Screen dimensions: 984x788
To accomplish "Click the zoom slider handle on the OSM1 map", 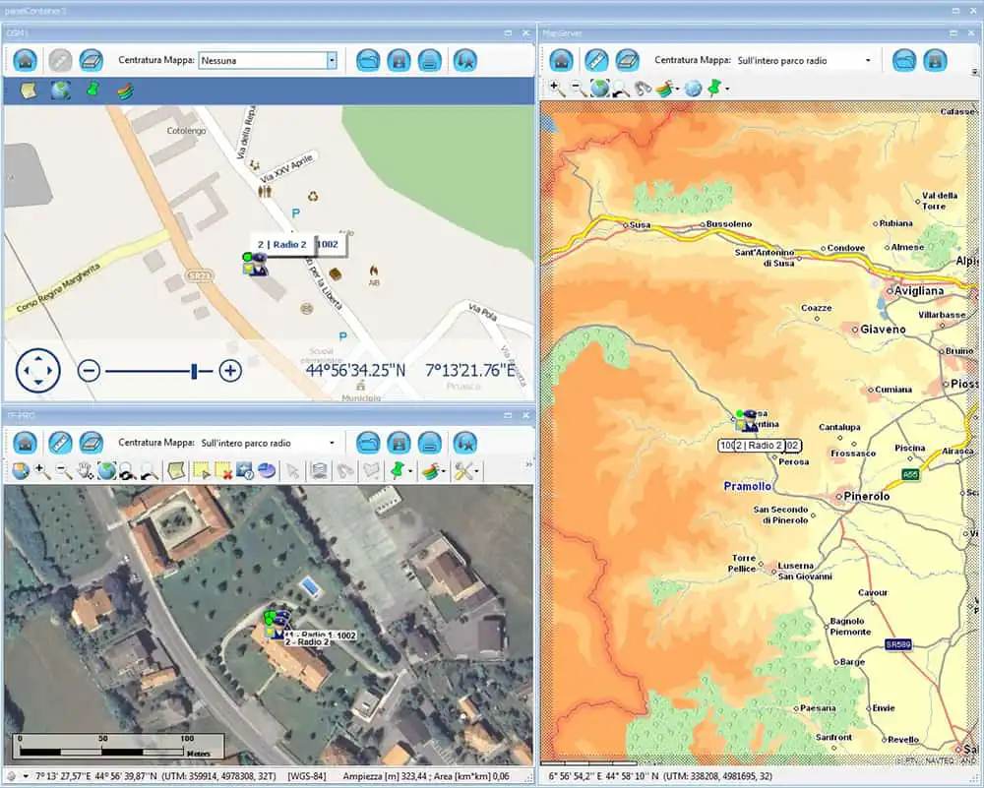I will 193,371.
